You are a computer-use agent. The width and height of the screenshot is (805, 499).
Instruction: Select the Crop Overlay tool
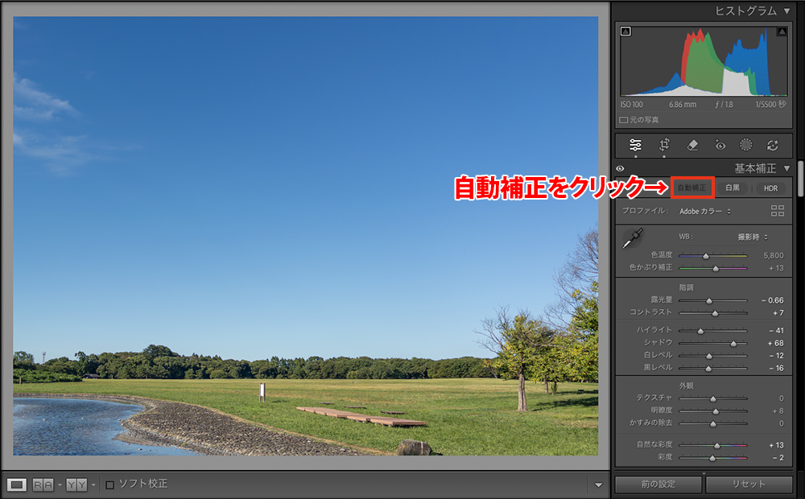pyautogui.click(x=666, y=146)
